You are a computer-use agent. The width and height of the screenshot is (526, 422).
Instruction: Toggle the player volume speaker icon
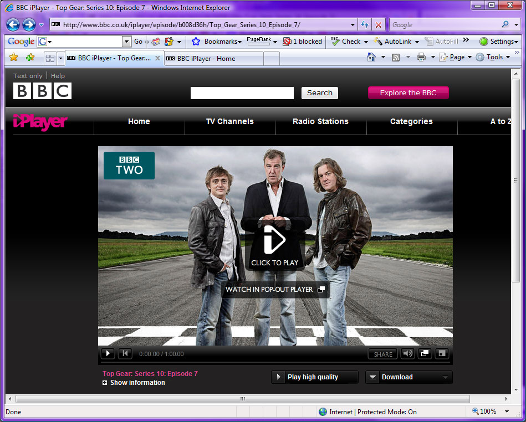click(407, 354)
